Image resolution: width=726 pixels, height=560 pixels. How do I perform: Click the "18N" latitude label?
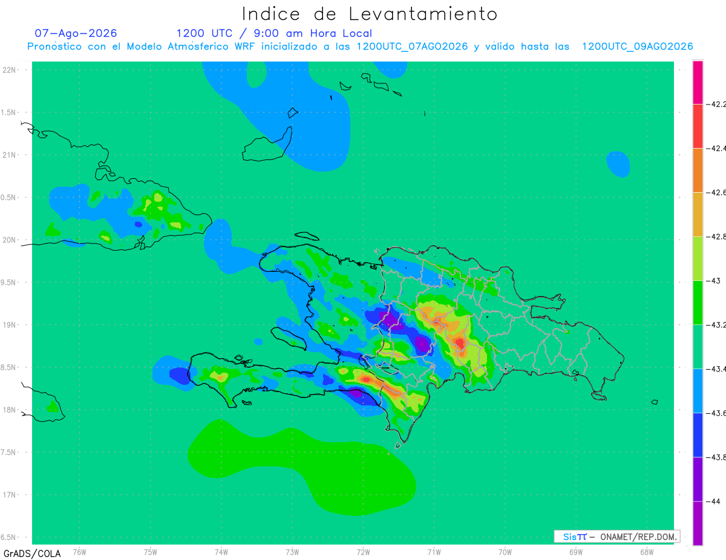tap(10, 410)
